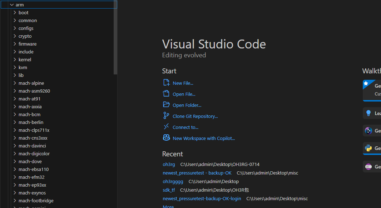The width and height of the screenshot is (381, 208).
Task: Select the Connect to... link
Action: (x=185, y=127)
